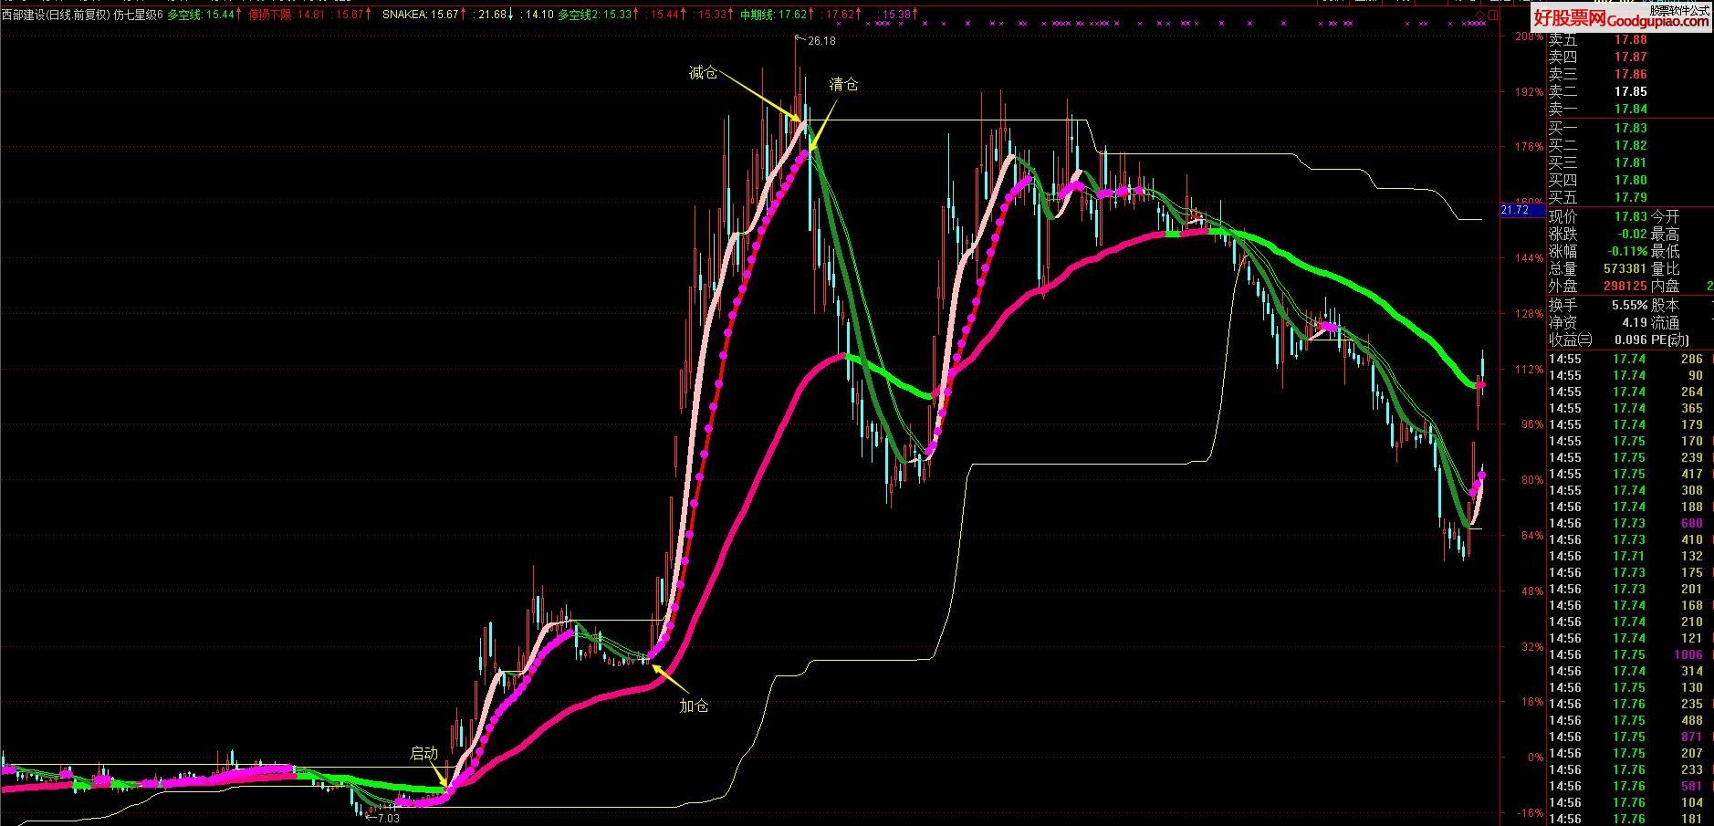Select the 仿七星级6 indicator name
This screenshot has width=1714, height=826.
click(x=139, y=15)
